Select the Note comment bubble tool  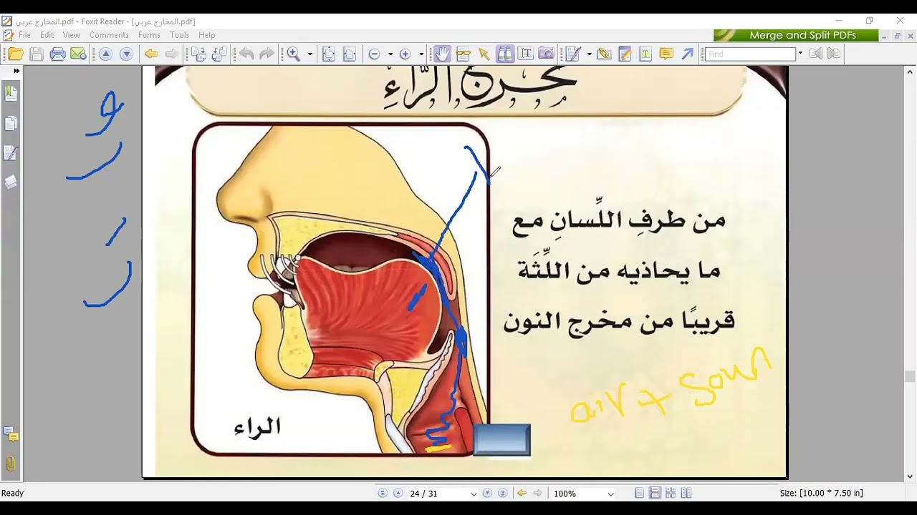pos(666,54)
